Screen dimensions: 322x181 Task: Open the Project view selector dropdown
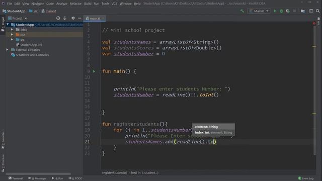pyautogui.click(x=18, y=18)
